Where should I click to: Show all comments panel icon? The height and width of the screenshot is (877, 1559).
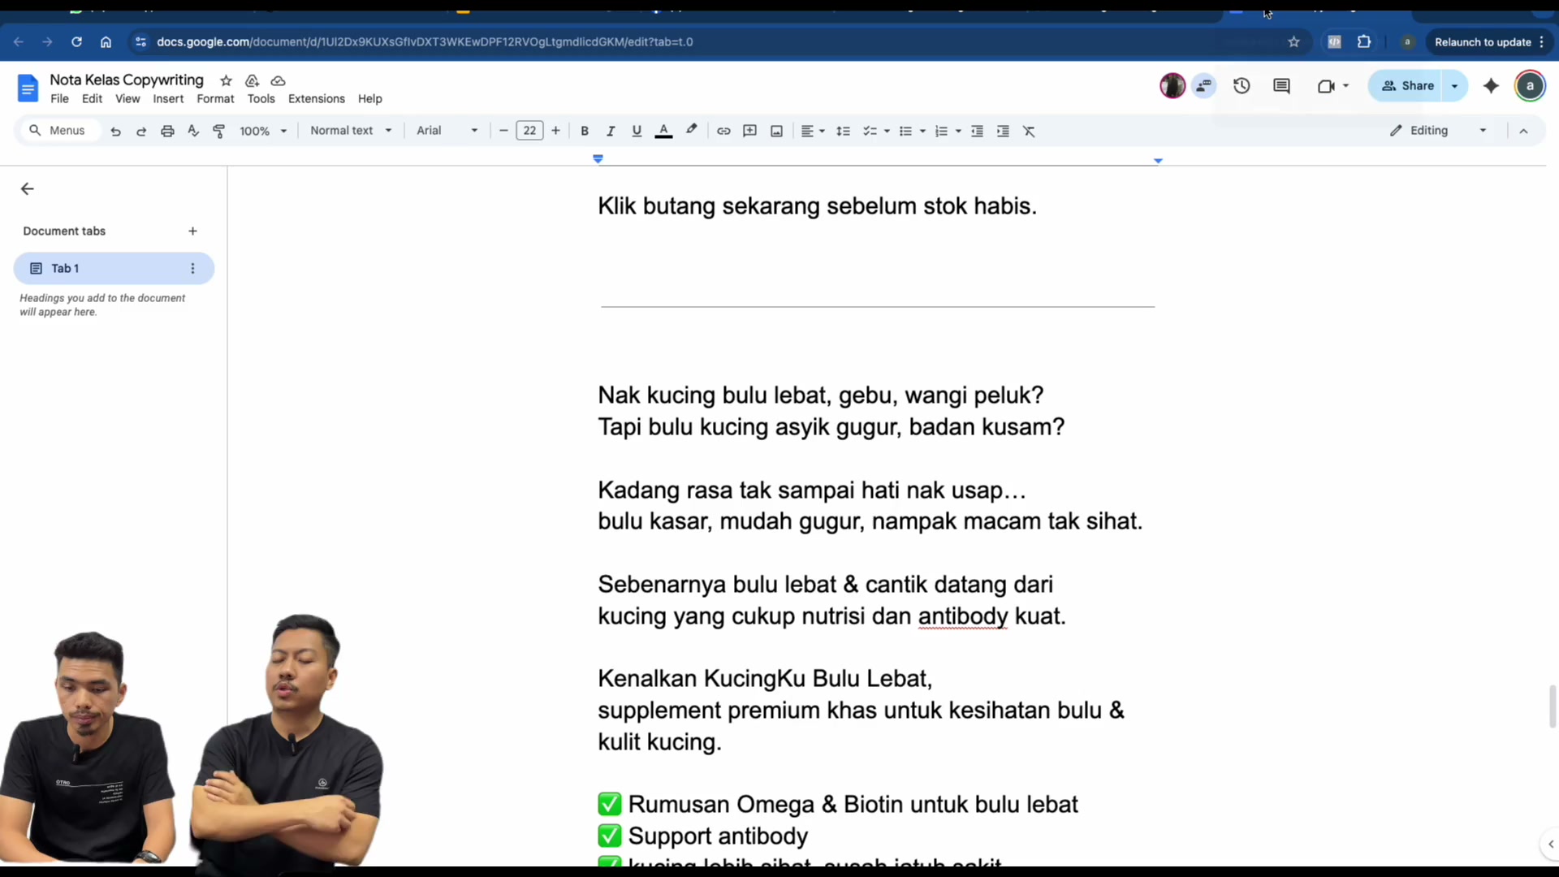click(x=1281, y=85)
